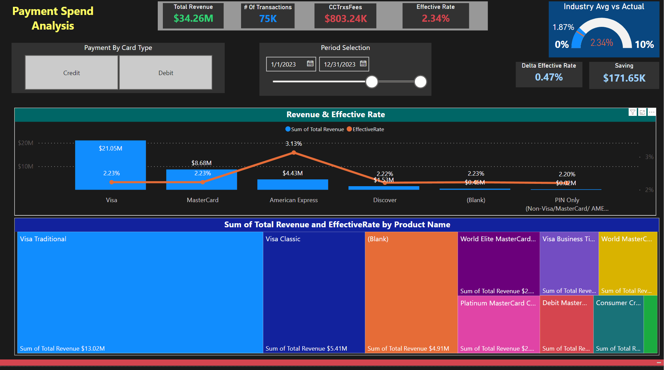
Task: Click the Platinum MasterCard treemap tile
Action: coord(498,324)
